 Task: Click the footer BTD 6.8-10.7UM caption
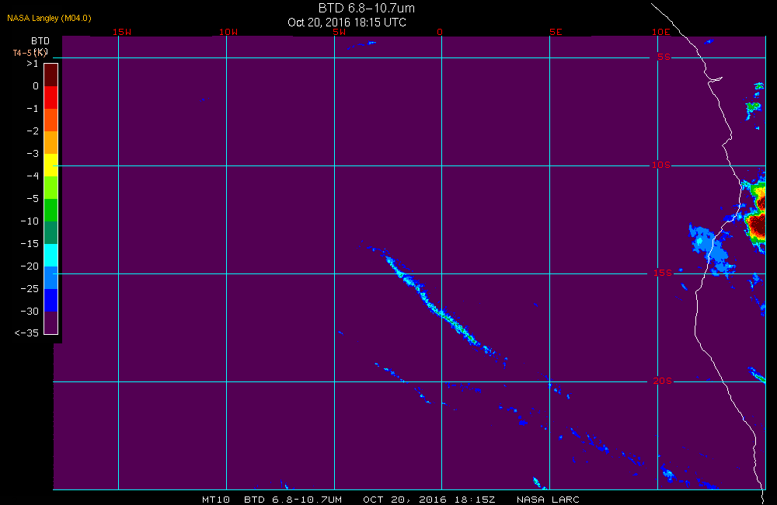(x=293, y=500)
